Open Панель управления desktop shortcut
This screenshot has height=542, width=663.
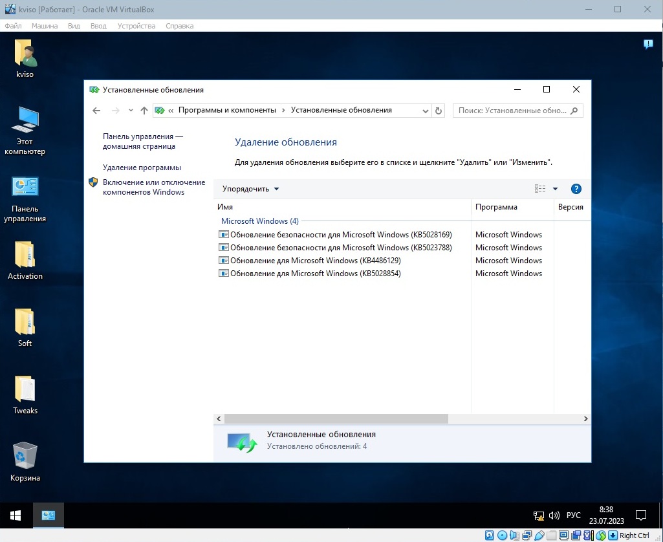25,199
